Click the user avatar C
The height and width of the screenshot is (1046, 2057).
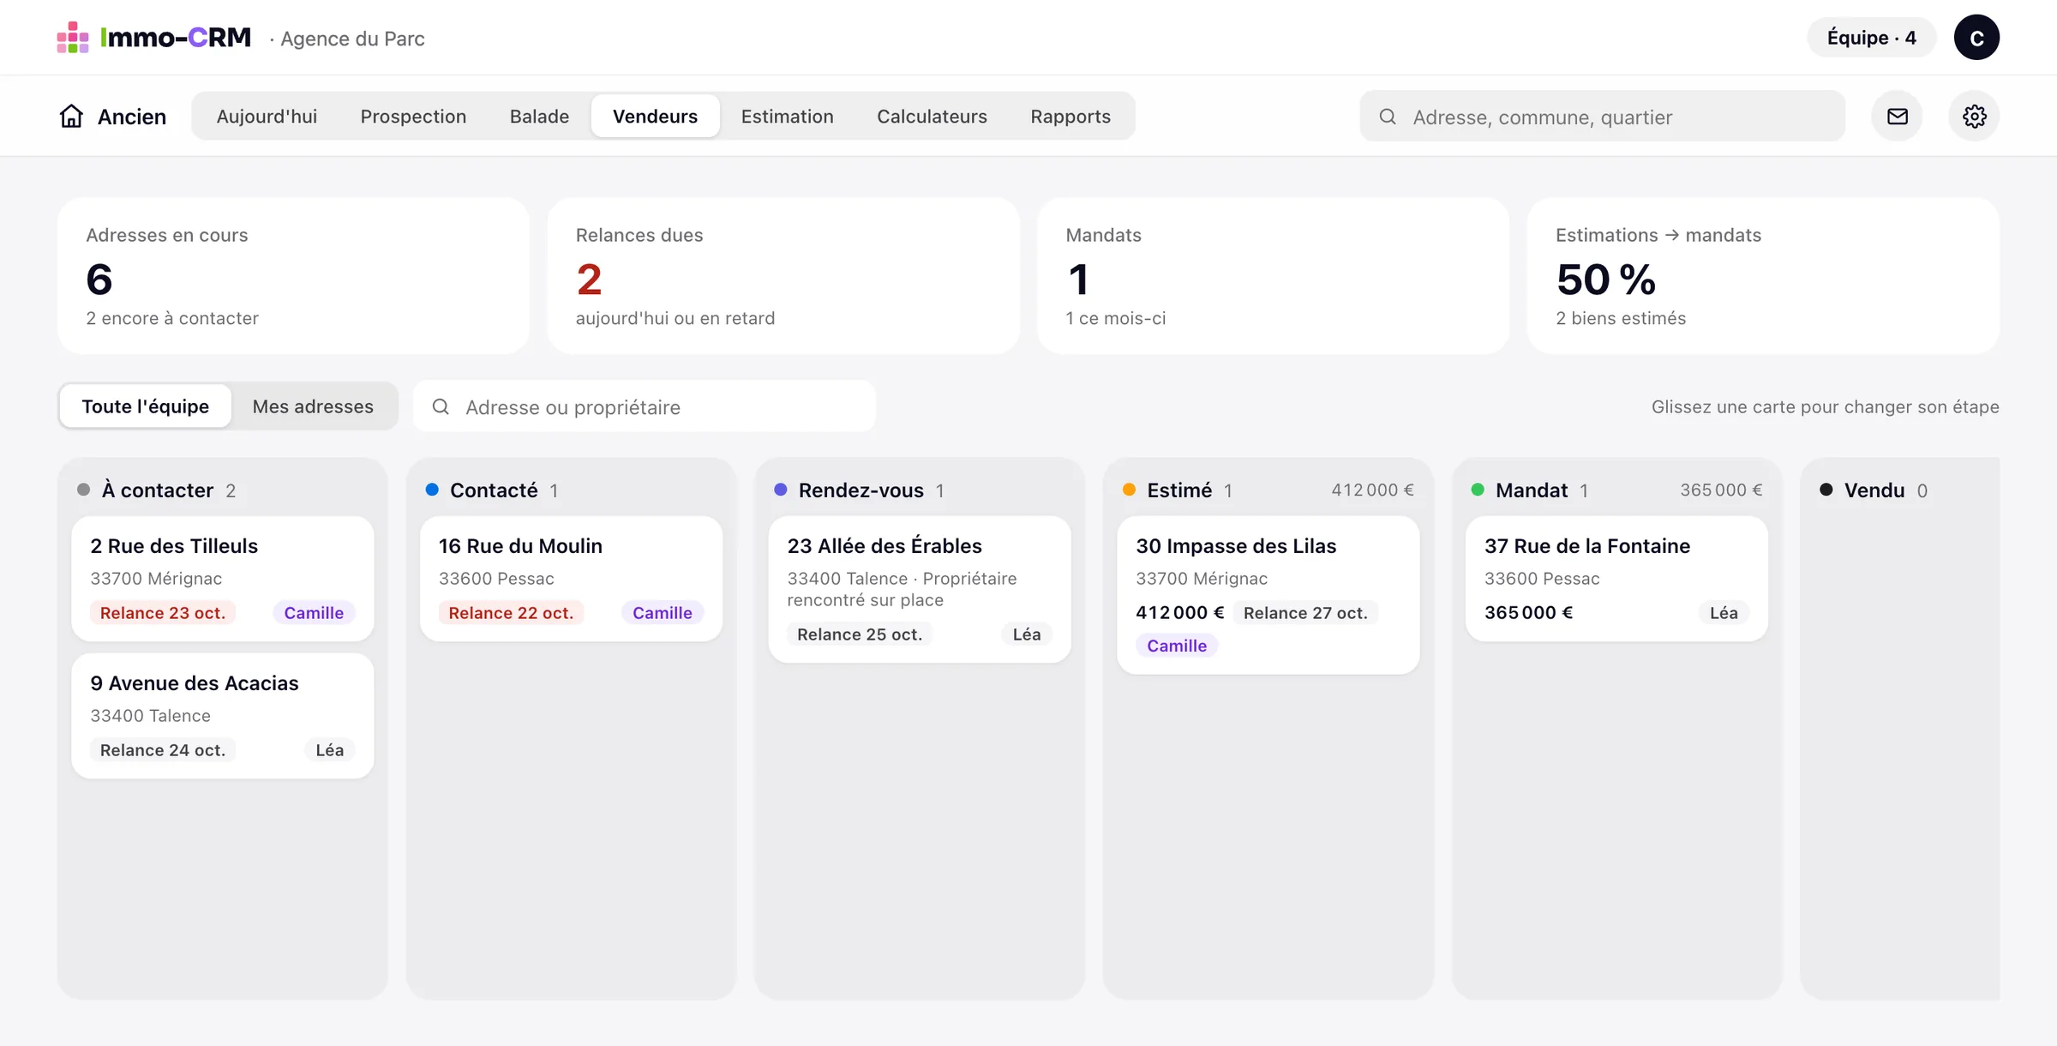1976,38
